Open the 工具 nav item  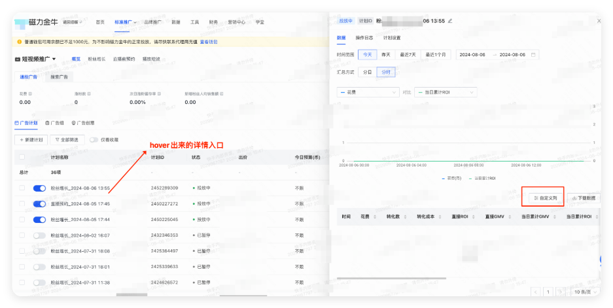click(195, 22)
